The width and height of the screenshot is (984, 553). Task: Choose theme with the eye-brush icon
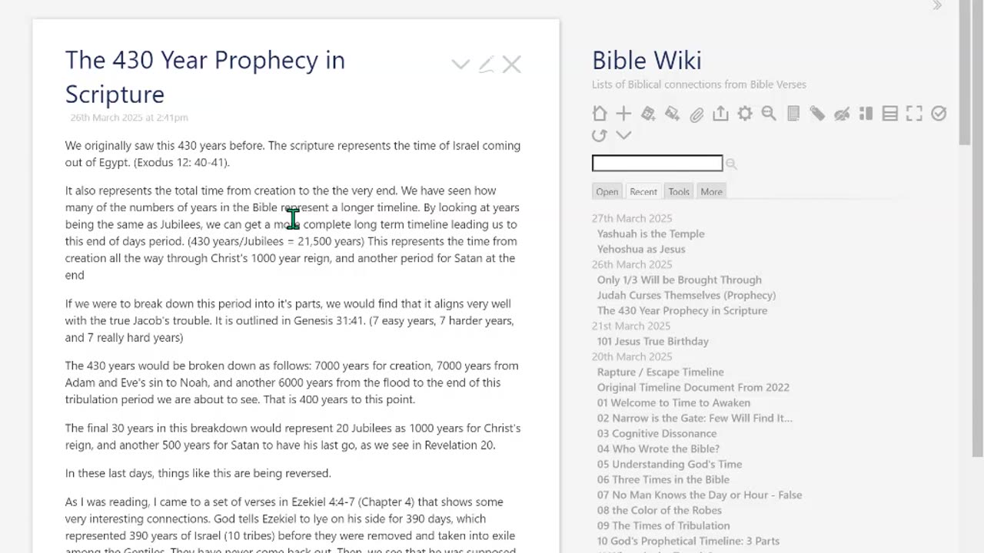point(842,114)
